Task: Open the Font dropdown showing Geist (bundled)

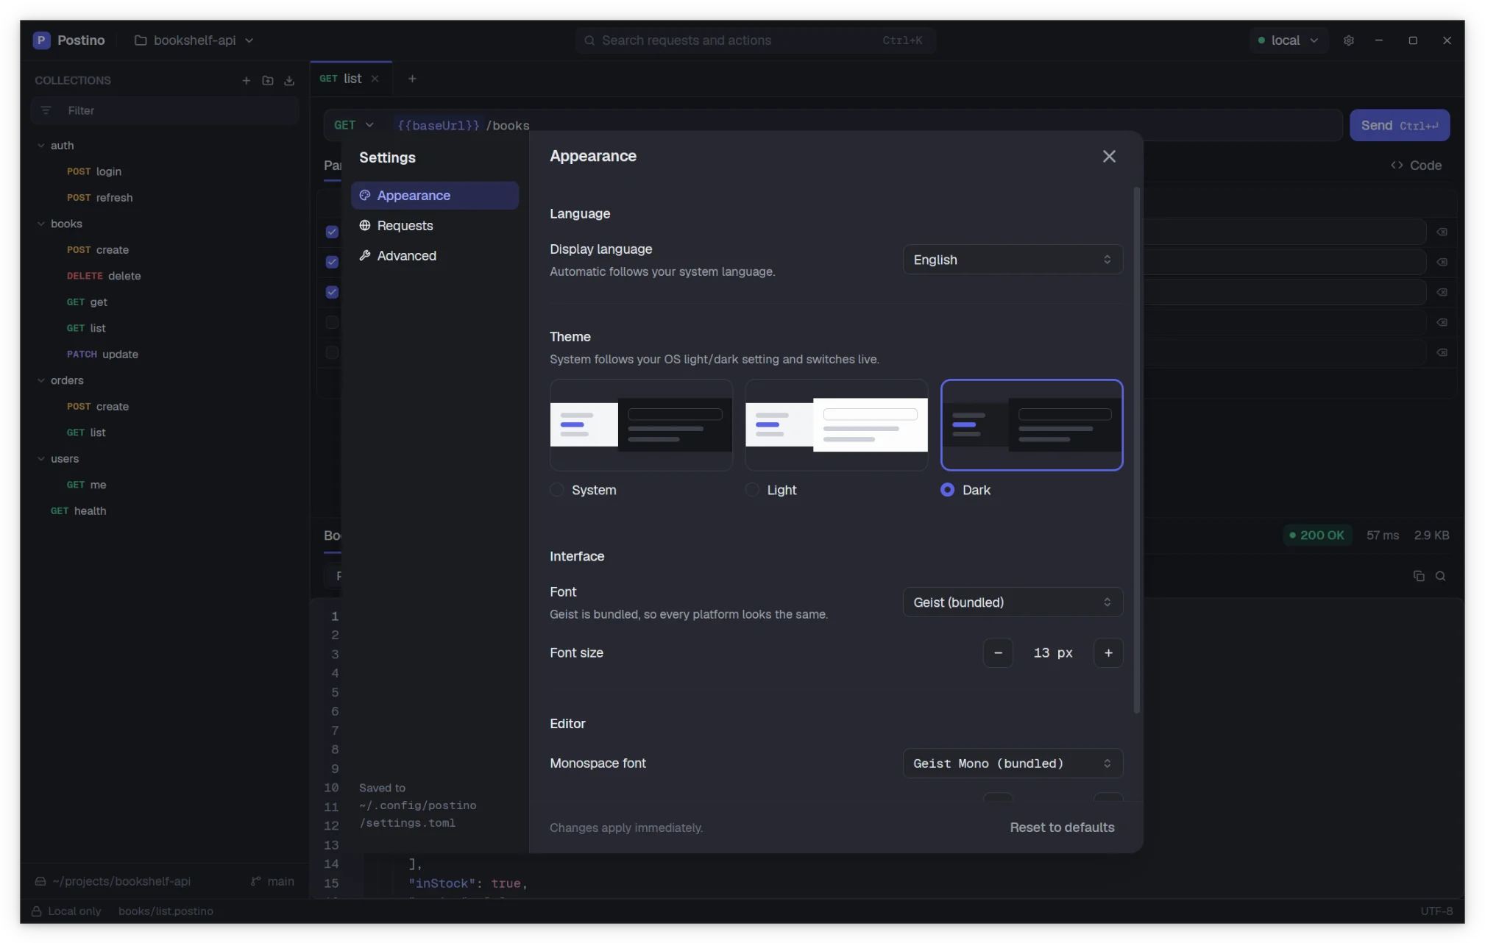Action: click(x=1013, y=602)
